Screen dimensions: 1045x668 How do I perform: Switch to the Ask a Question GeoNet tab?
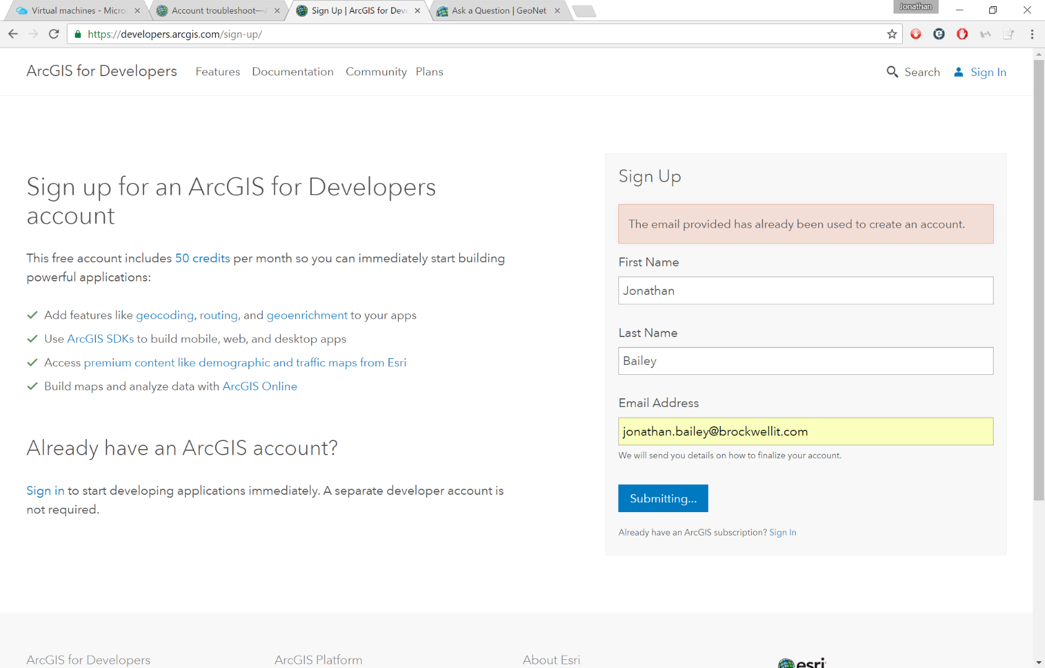498,11
